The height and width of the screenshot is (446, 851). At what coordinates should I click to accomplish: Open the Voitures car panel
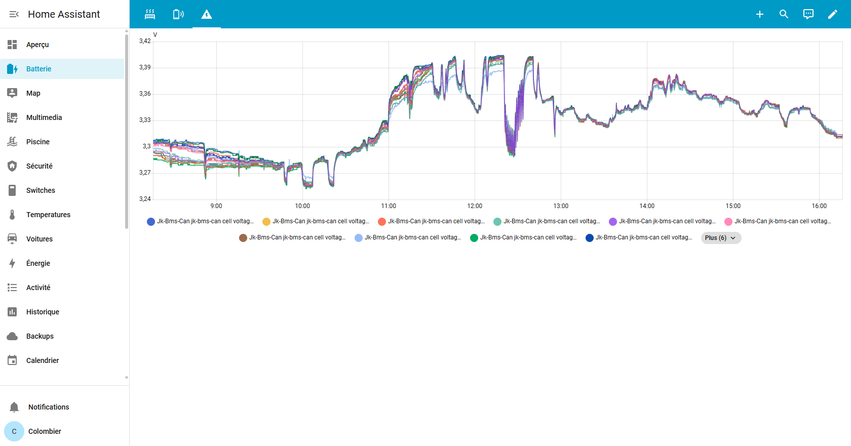coord(39,239)
